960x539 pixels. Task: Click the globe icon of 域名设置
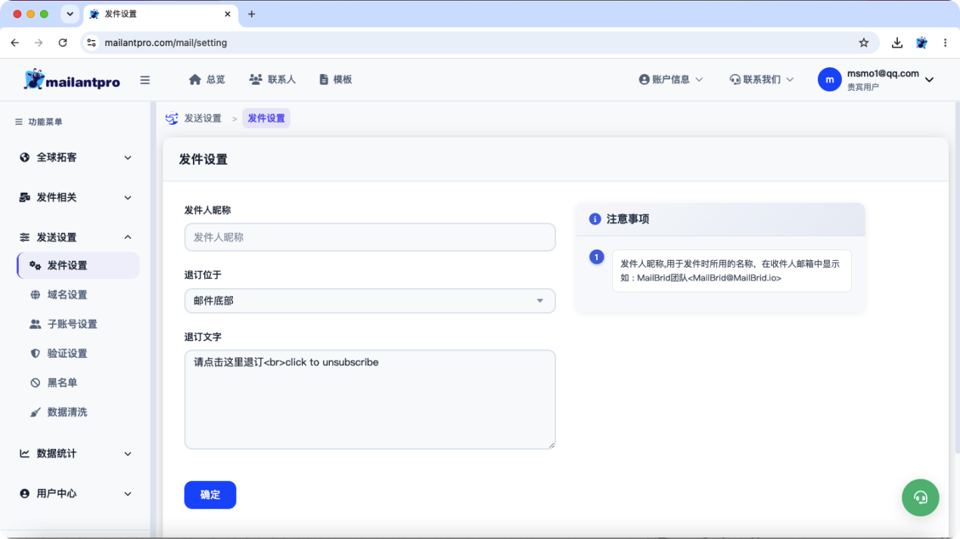(35, 295)
